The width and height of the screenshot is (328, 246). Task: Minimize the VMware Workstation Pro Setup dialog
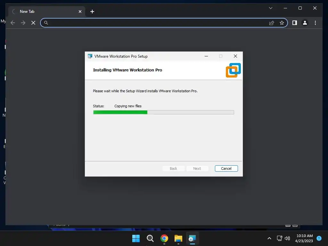click(206, 56)
